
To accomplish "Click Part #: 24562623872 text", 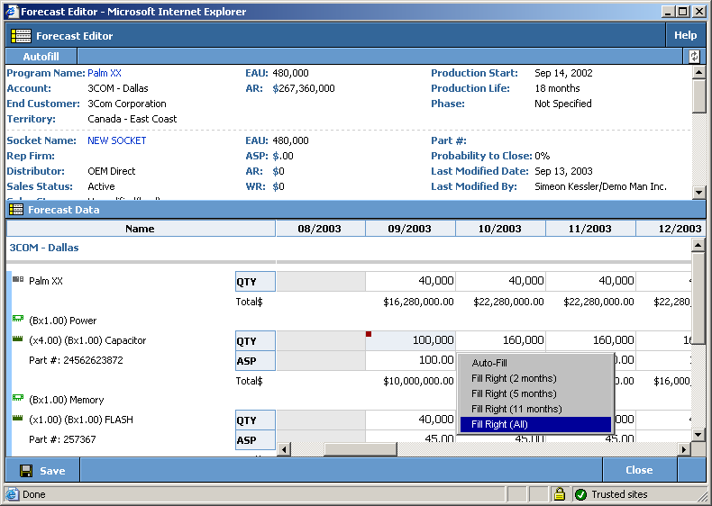I will tap(76, 360).
